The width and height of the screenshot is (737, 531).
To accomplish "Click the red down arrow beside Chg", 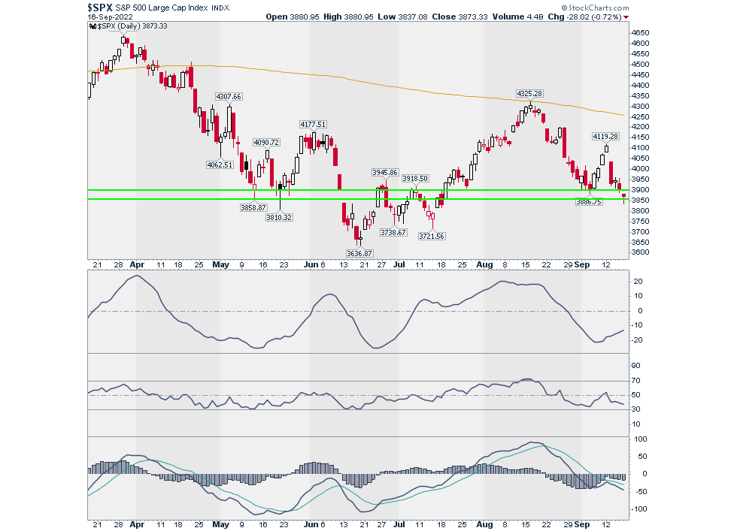I will pyautogui.click(x=626, y=17).
